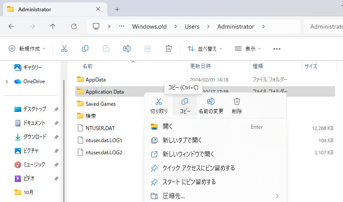The height and width of the screenshot is (202, 343).
Task: Select the Saved Games folder
Action: (x=96, y=104)
